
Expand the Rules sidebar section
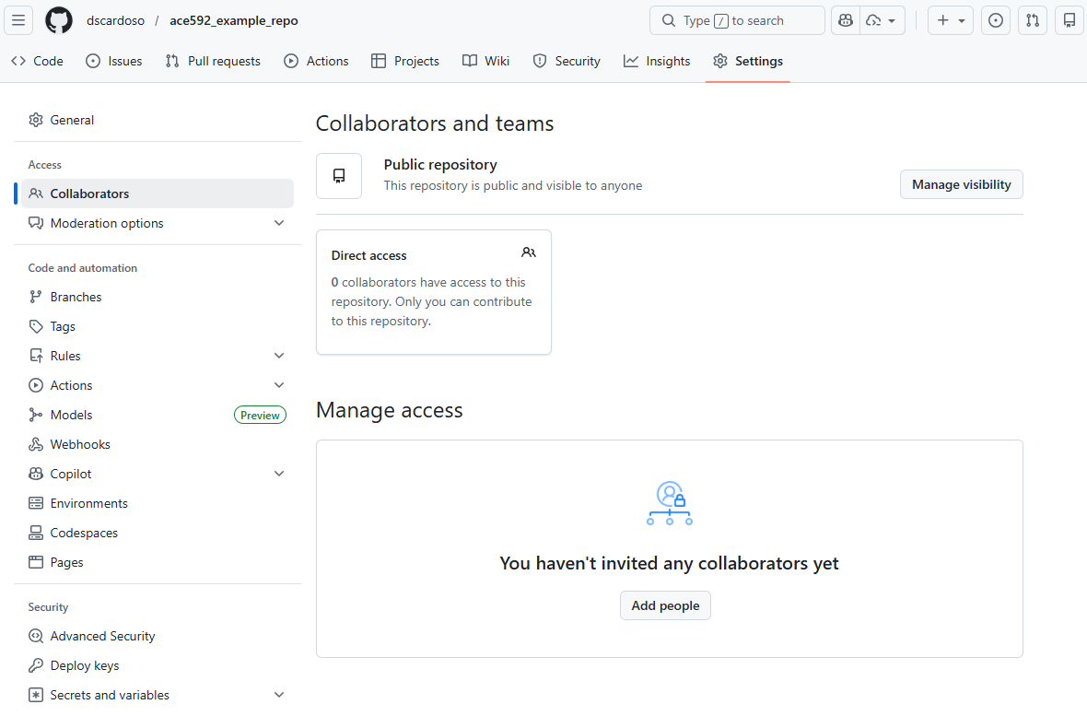[279, 356]
